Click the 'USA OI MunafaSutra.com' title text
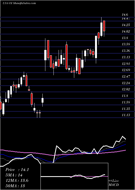The image size is (135, 190). tap(19, 3)
